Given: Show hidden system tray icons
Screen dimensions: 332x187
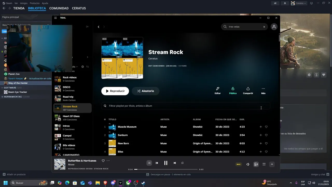Looking at the screenshot, I should (290, 183).
